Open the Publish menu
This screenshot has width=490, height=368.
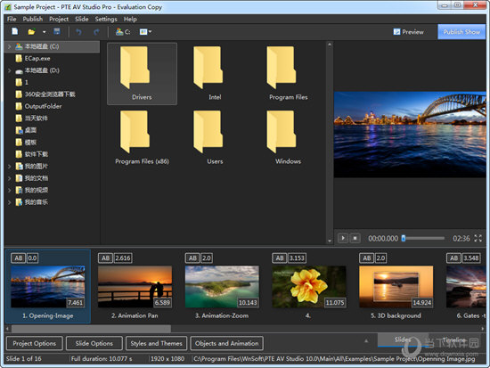pos(32,19)
